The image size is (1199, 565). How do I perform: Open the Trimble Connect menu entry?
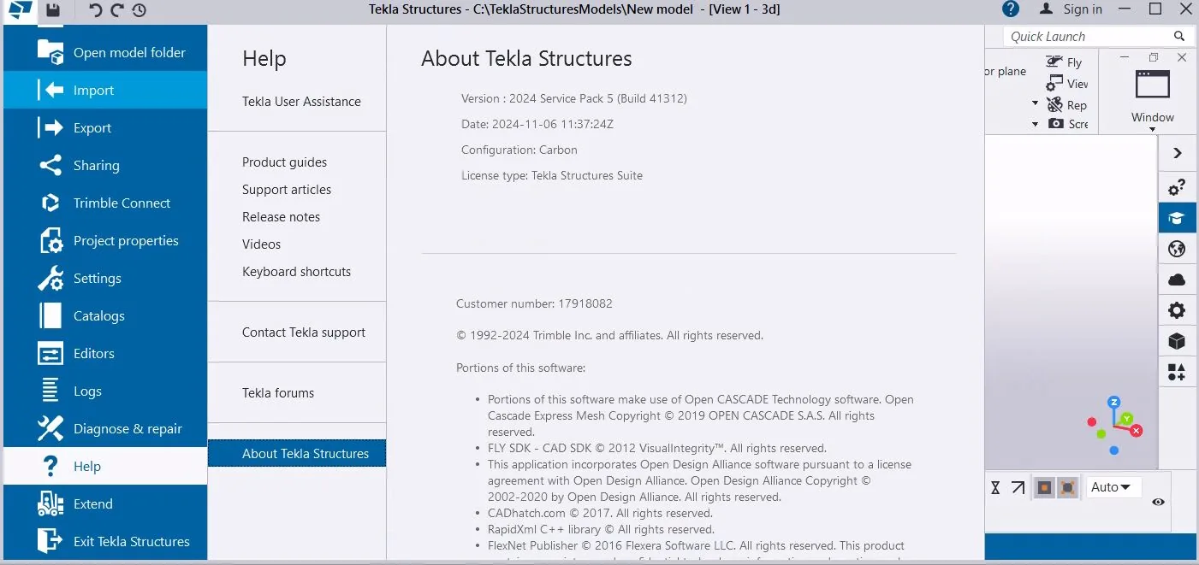[x=105, y=203]
